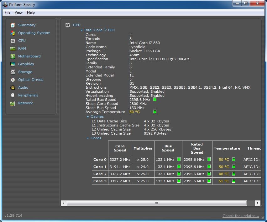Click the Audio speaker icon in sidebar
This screenshot has width=267, height=222.
point(13,87)
